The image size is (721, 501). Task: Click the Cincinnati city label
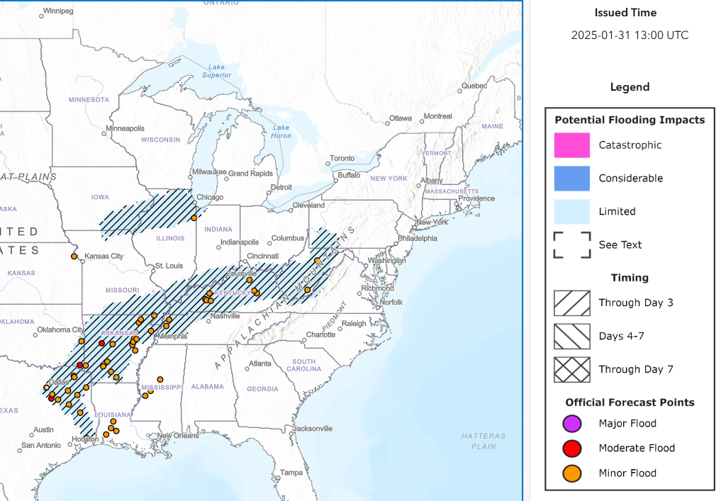coord(262,256)
